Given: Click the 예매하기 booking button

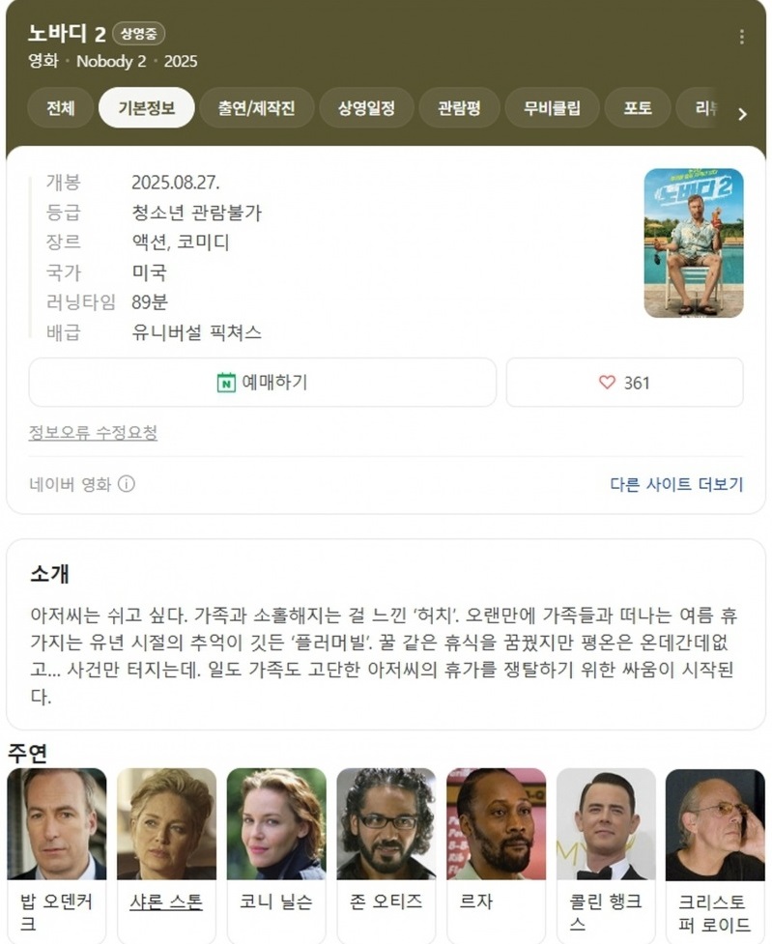Looking at the screenshot, I should [x=263, y=383].
